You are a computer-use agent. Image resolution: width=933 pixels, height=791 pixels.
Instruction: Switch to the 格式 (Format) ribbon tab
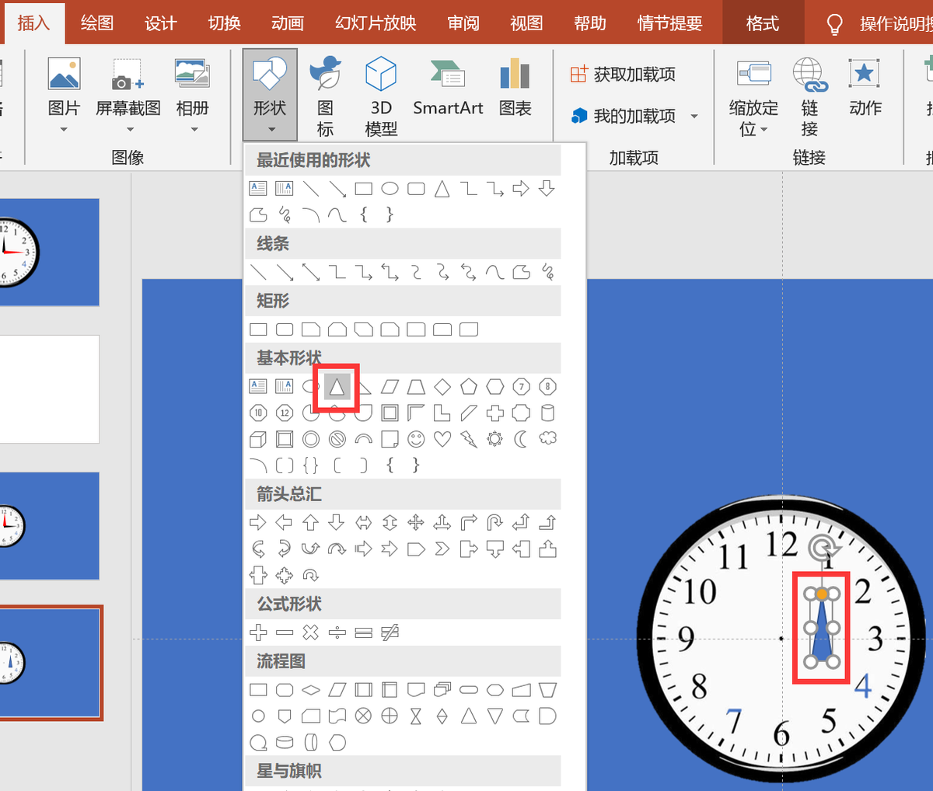coord(762,22)
